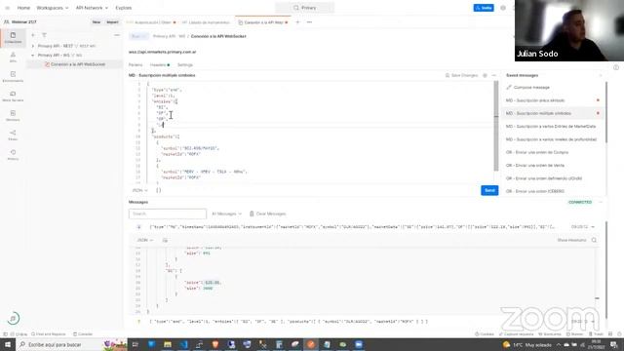The image size is (624, 351).
Task: Open a new request tab with plus
Action: point(297,22)
